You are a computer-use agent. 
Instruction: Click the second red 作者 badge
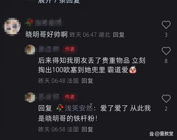70,97
